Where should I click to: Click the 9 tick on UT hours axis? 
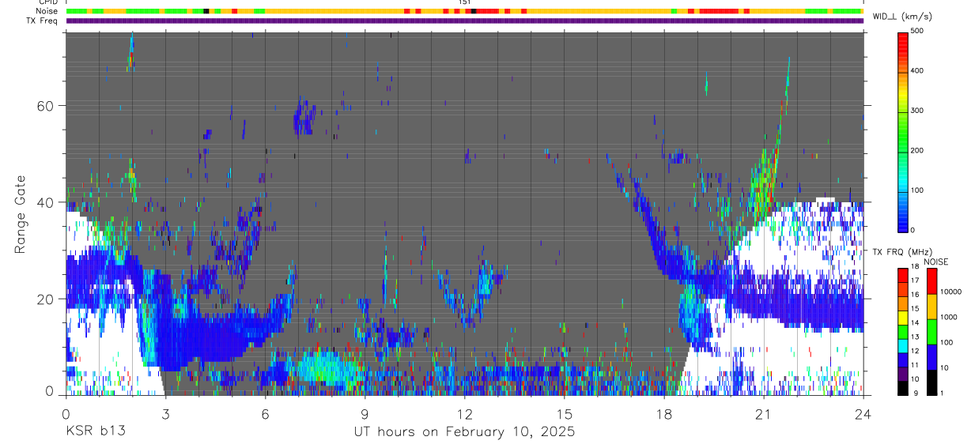coord(365,412)
